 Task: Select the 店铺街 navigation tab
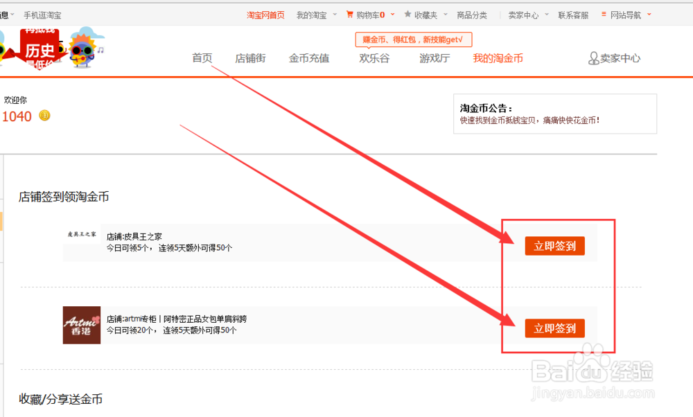(251, 58)
